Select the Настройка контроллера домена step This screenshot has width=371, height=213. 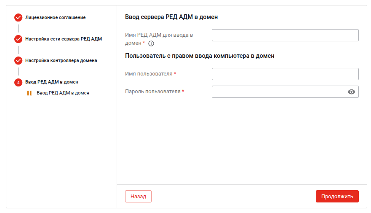click(x=61, y=61)
